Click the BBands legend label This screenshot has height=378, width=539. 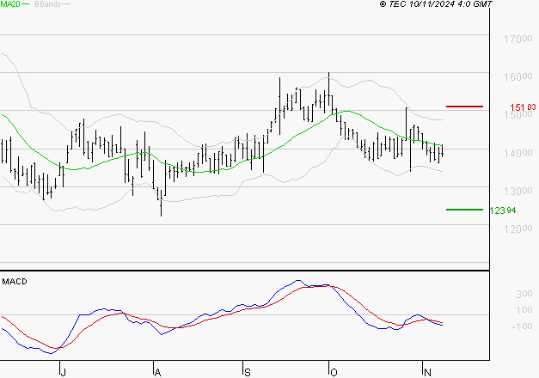(48, 4)
